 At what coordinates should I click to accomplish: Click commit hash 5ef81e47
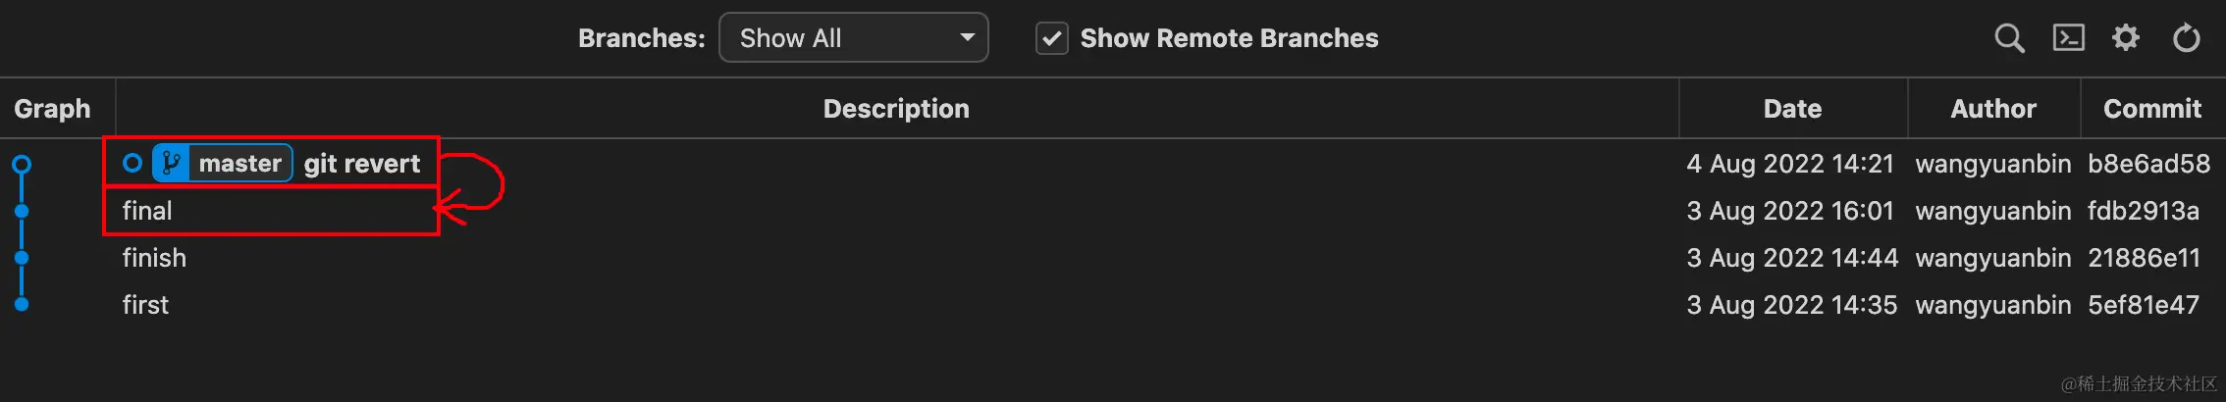(2143, 305)
